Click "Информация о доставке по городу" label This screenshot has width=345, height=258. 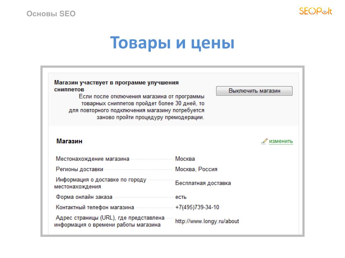tap(100, 183)
